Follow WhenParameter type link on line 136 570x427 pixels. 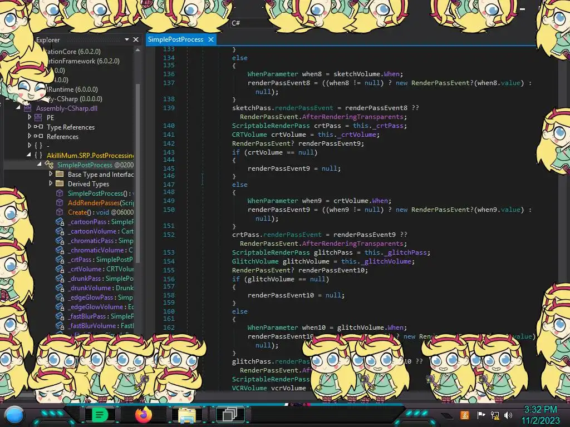tap(273, 74)
